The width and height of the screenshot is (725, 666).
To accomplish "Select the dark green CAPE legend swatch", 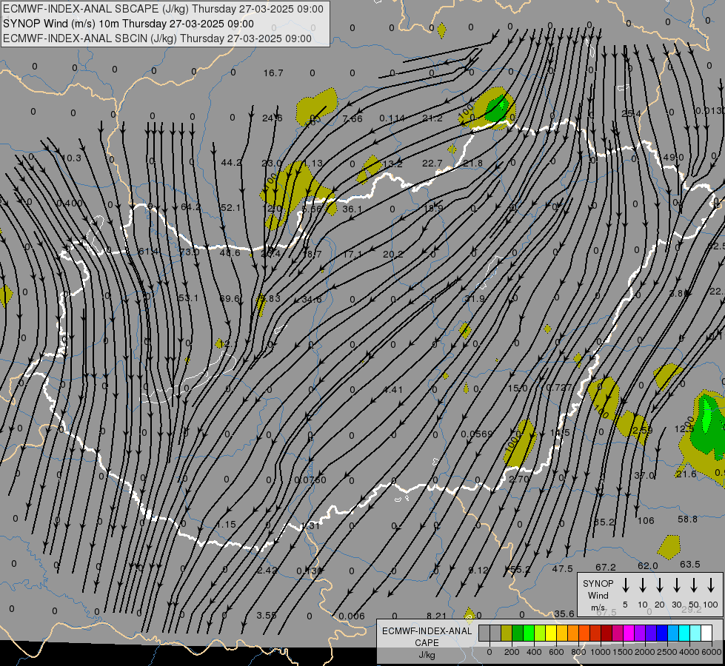I will [x=518, y=633].
